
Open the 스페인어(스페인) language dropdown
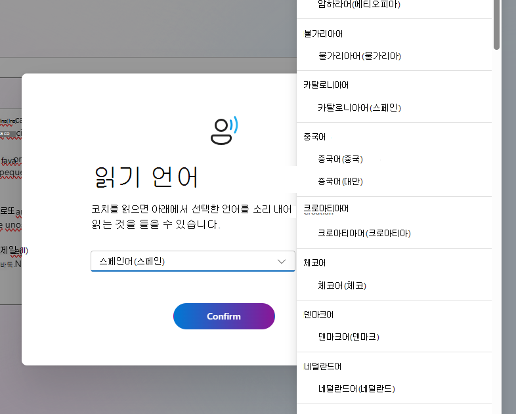pyautogui.click(x=193, y=261)
